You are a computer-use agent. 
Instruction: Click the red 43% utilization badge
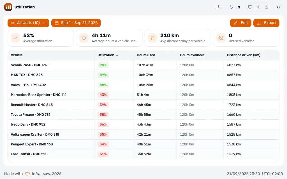click(x=103, y=95)
